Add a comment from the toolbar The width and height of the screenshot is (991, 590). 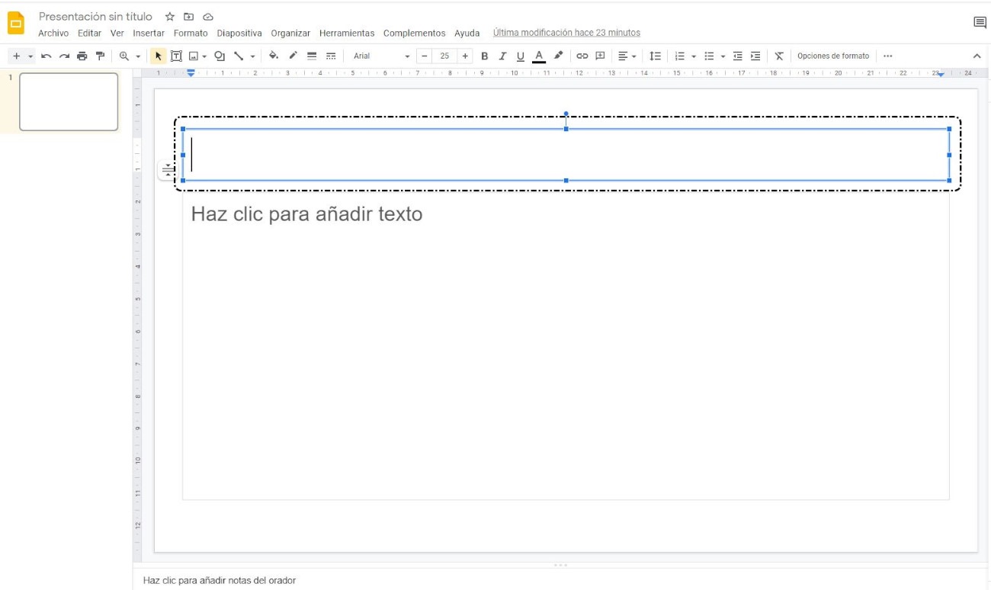tap(601, 56)
